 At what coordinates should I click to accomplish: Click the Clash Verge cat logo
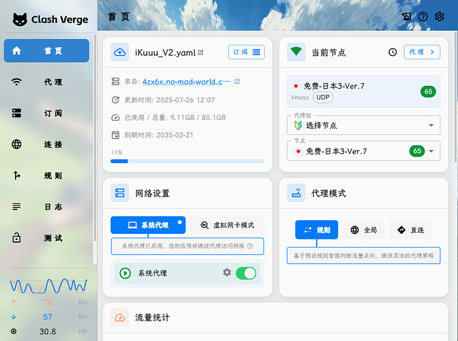click(20, 20)
